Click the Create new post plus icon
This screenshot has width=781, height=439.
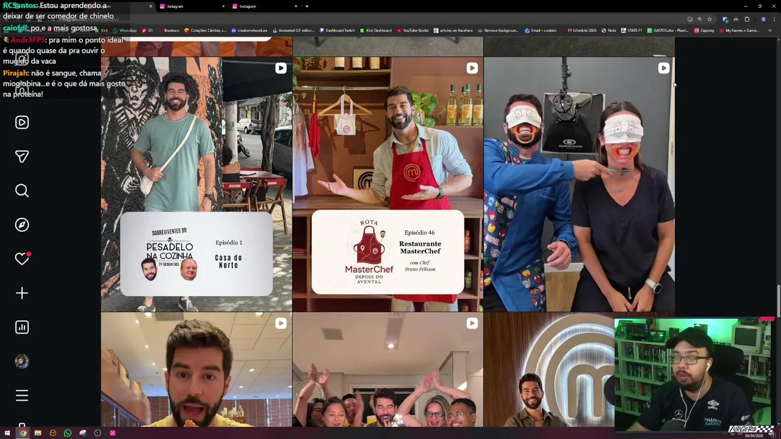click(x=22, y=293)
